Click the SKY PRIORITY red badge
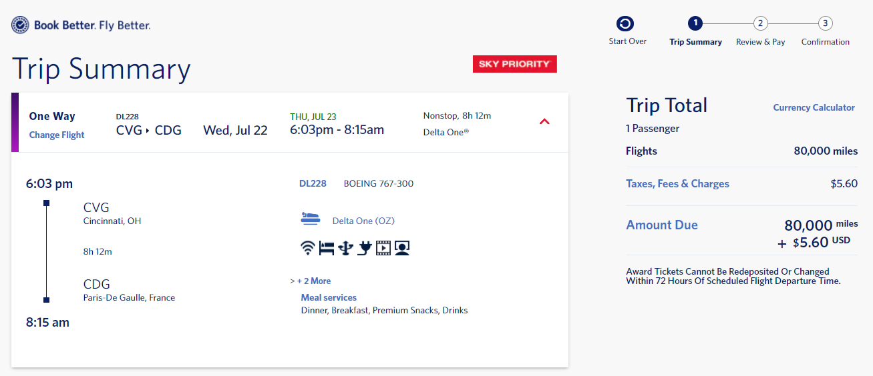 514,64
